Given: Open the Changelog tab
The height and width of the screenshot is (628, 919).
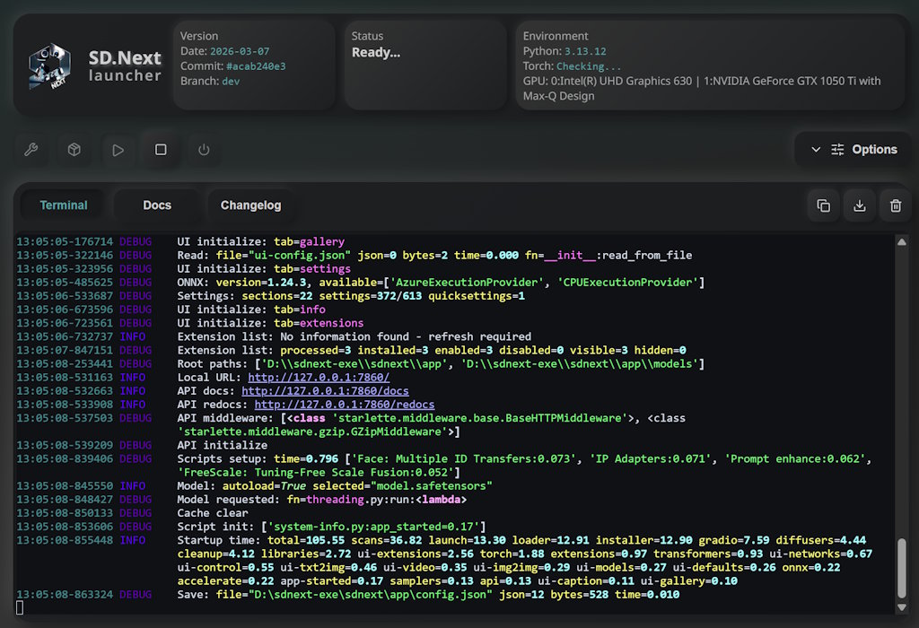Looking at the screenshot, I should tap(250, 205).
